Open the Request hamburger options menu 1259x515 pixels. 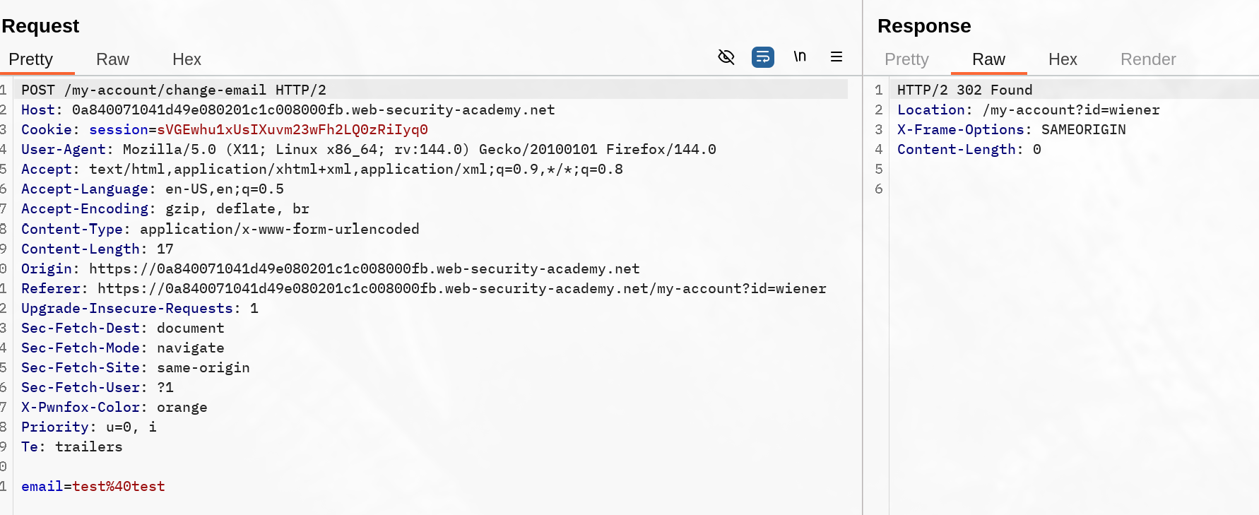[x=837, y=57]
